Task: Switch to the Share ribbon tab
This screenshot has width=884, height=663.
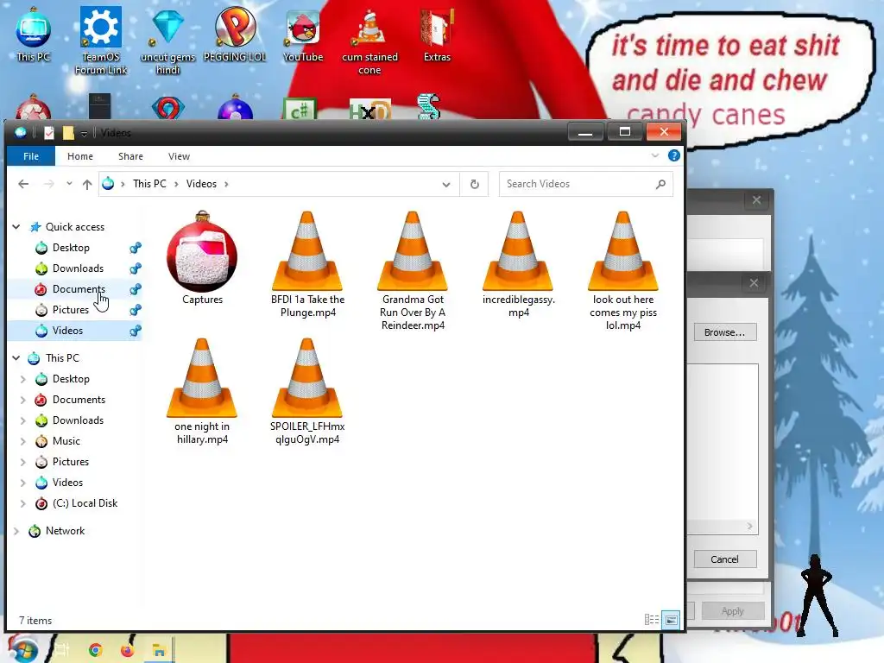Action: (130, 156)
